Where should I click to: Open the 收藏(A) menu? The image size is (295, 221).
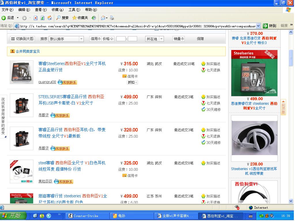pyautogui.click(x=58, y=10)
